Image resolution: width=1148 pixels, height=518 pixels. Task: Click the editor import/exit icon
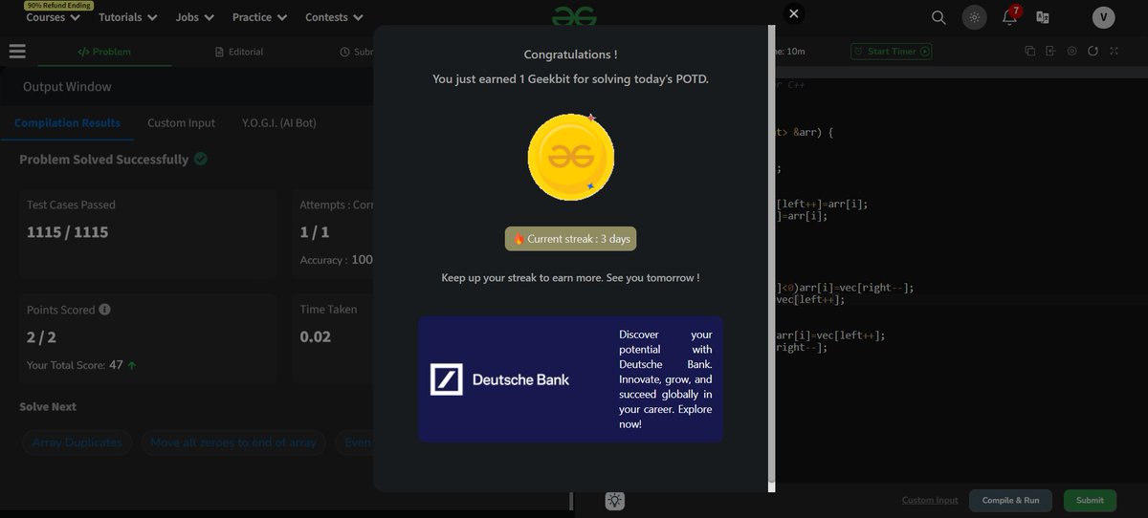[x=1050, y=52]
